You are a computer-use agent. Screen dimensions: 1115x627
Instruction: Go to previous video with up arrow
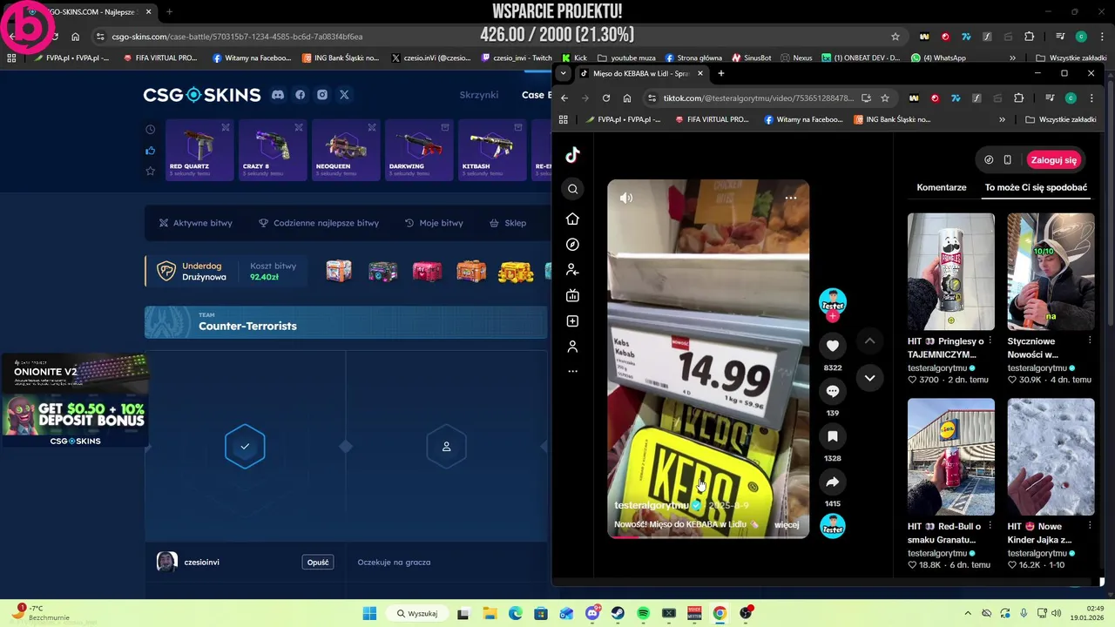click(869, 340)
